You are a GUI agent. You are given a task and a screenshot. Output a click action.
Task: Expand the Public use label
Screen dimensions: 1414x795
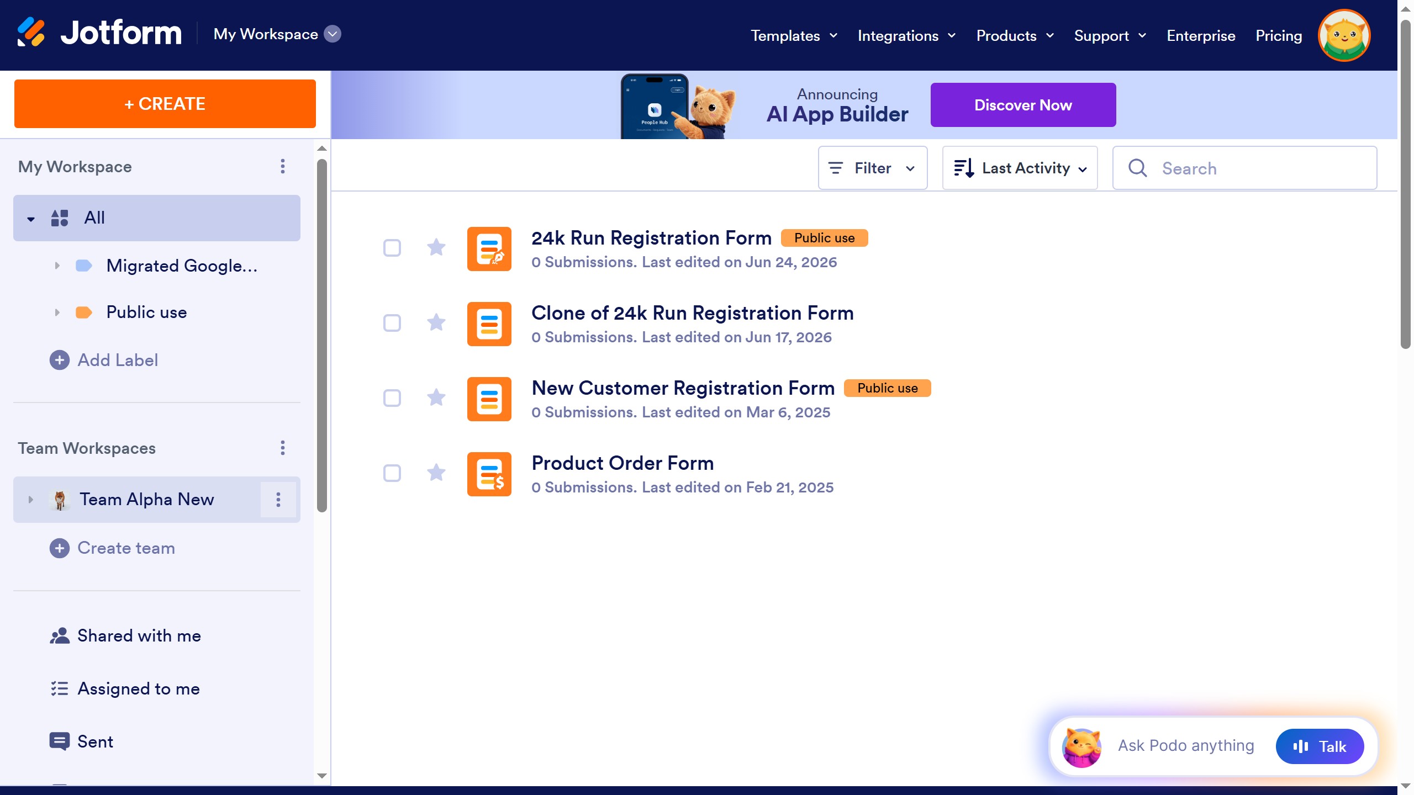(57, 312)
